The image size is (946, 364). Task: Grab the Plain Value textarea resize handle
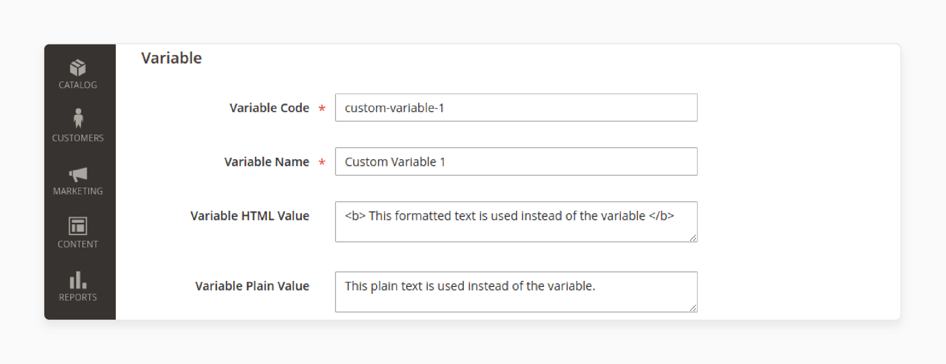click(693, 308)
